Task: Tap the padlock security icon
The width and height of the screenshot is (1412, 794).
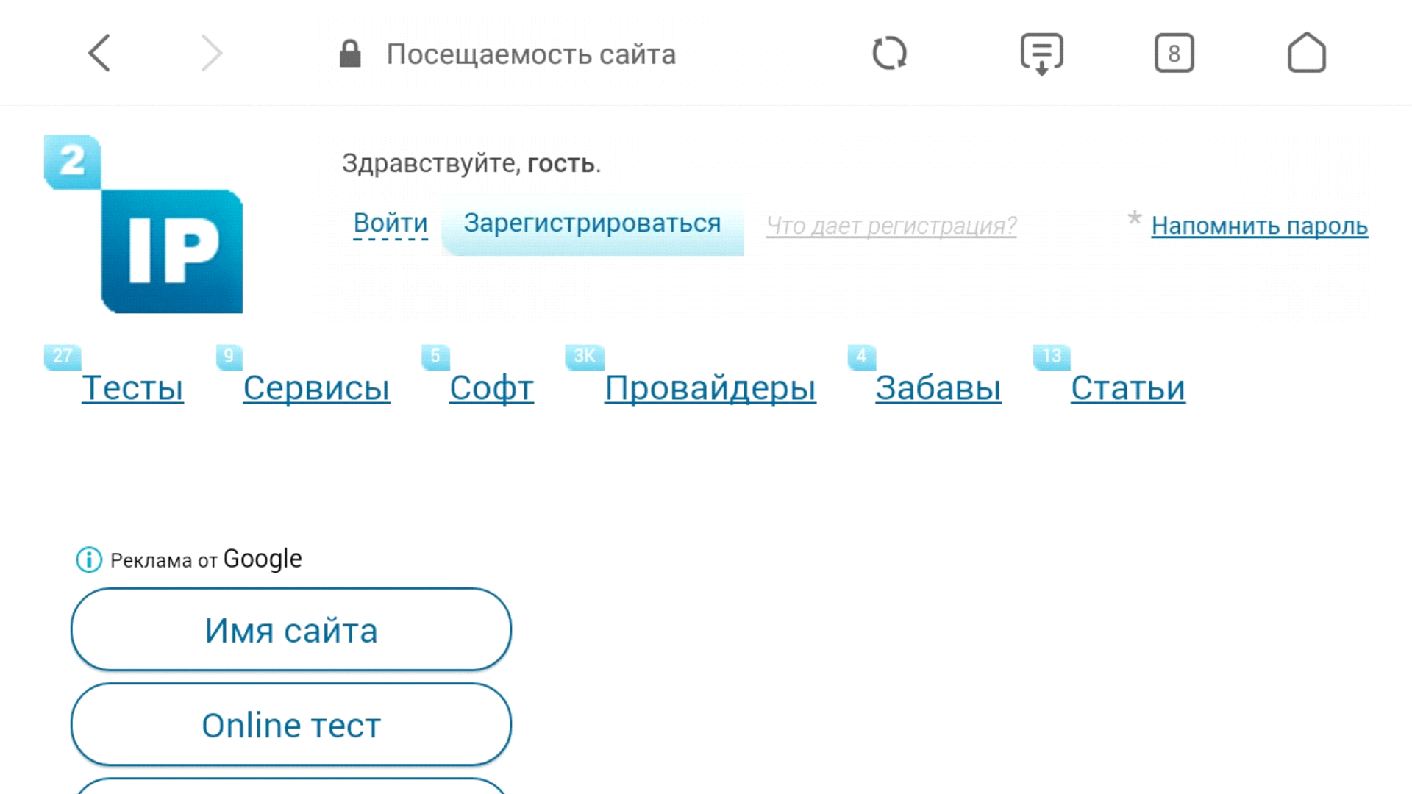Action: pyautogui.click(x=350, y=54)
